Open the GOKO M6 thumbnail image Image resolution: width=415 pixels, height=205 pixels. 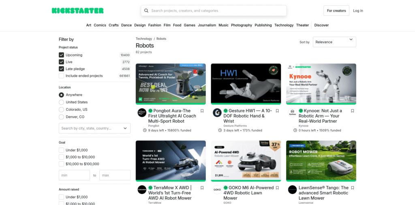coord(246,161)
